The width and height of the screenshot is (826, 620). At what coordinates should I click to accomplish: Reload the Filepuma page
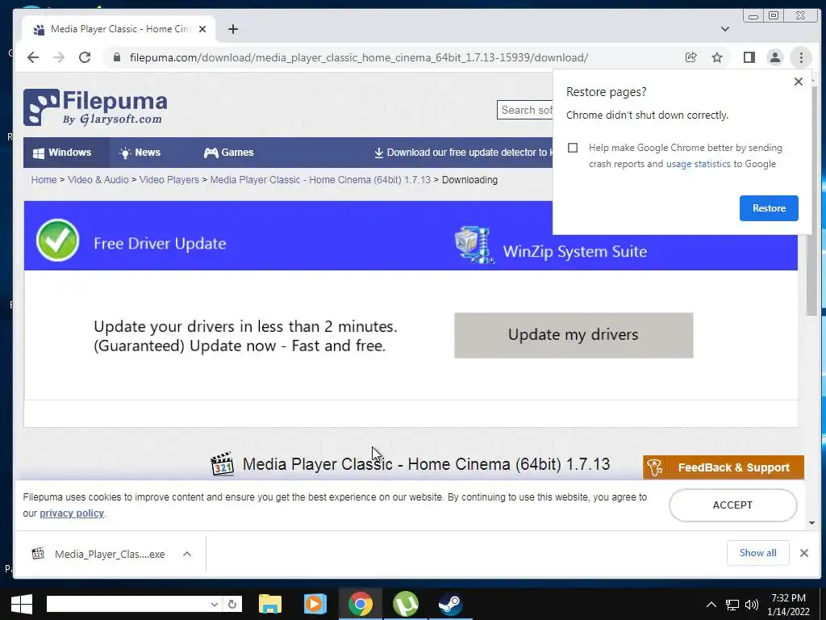click(x=85, y=57)
